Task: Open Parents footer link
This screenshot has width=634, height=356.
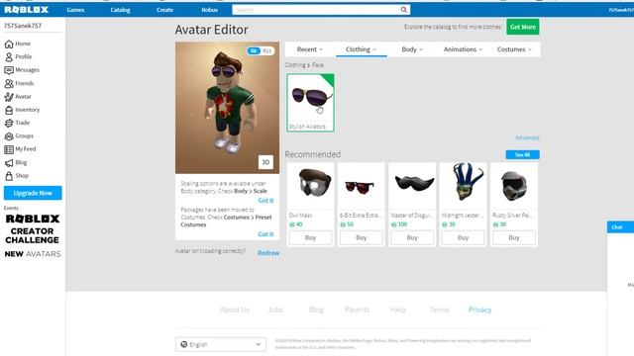Action: 357,310
